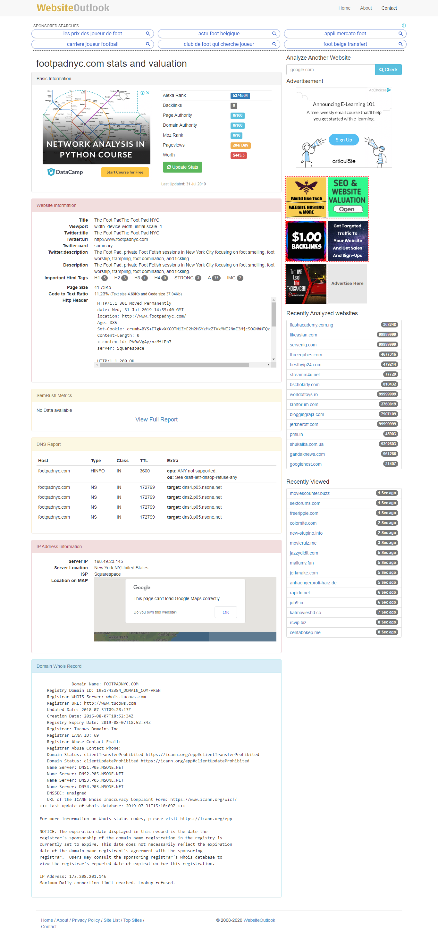Click footer About link
The height and width of the screenshot is (933, 438).
(x=62, y=920)
